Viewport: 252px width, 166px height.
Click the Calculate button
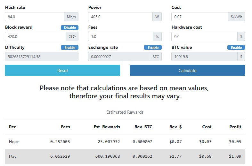(x=187, y=70)
